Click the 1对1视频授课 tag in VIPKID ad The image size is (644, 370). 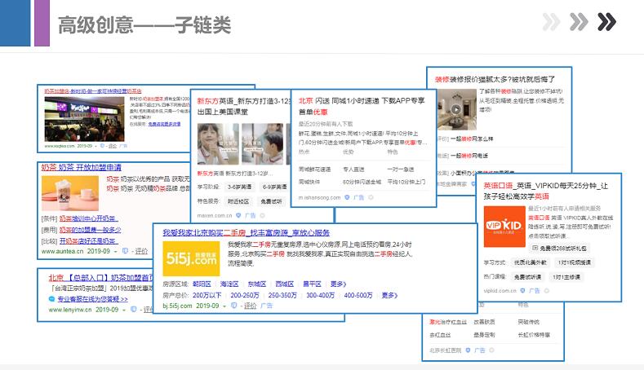(x=574, y=262)
